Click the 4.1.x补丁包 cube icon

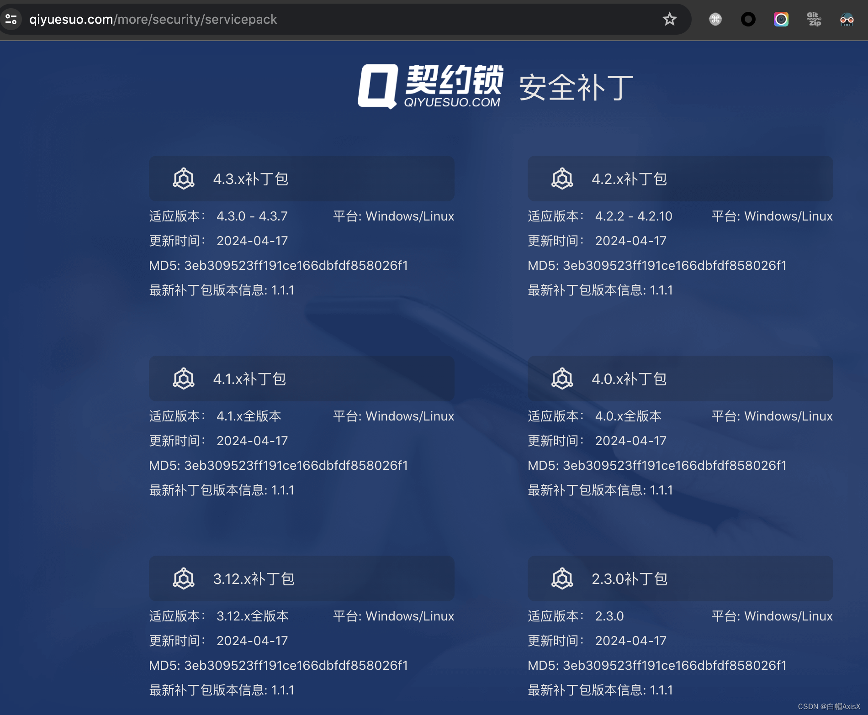tap(184, 379)
